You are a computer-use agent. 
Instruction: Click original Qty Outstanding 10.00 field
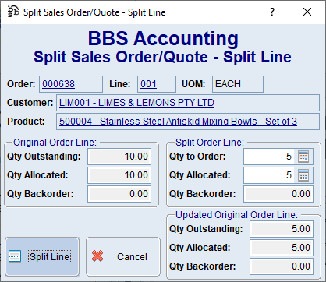pos(119,157)
